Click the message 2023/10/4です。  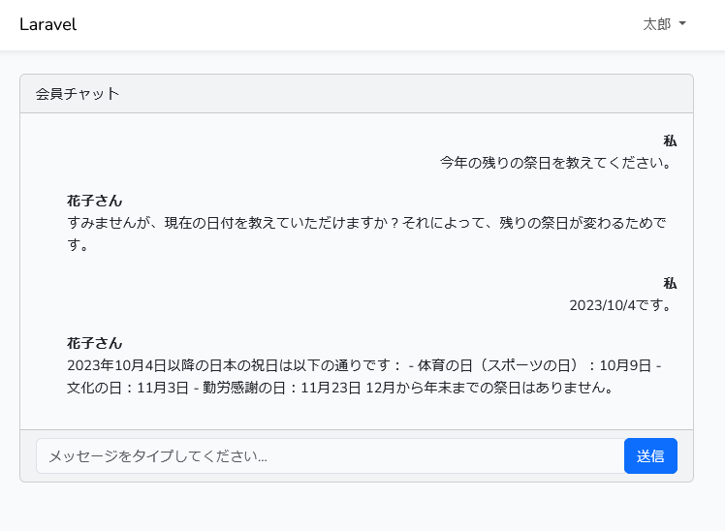pos(620,305)
